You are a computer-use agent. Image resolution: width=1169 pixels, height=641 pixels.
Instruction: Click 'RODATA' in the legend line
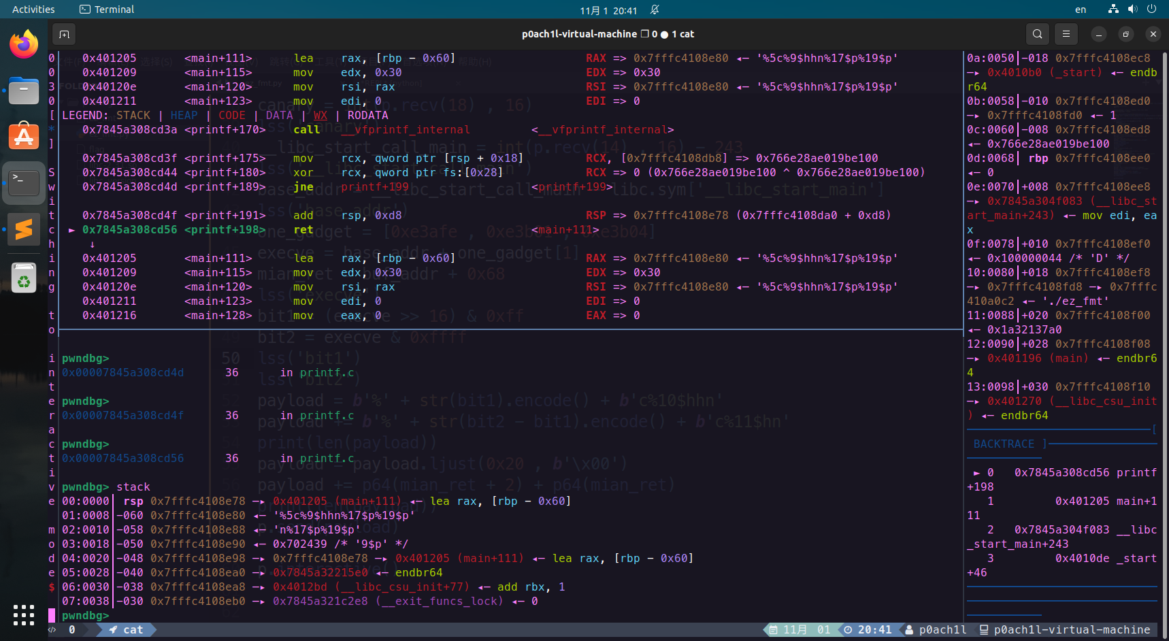pos(367,116)
